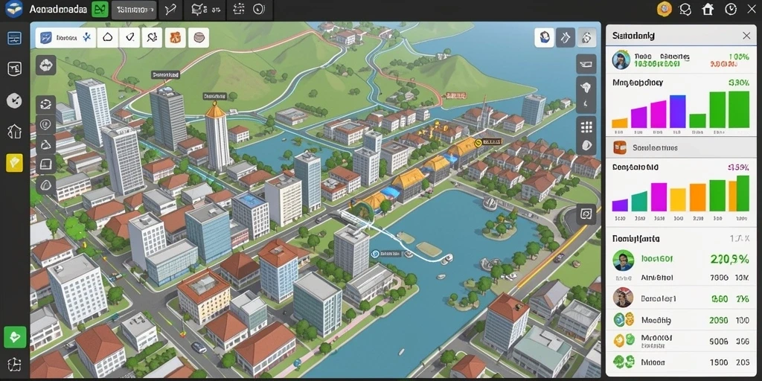Toggle the grey button at map top-right corner

tap(586, 37)
